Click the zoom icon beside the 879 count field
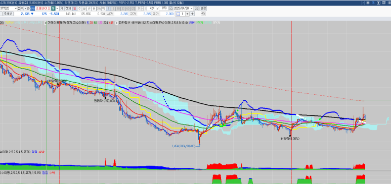The image size is (391, 184). point(170,9)
